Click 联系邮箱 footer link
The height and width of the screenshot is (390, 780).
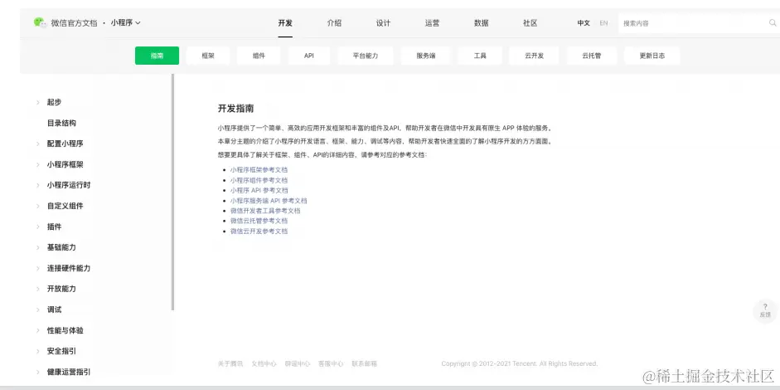[364, 363]
